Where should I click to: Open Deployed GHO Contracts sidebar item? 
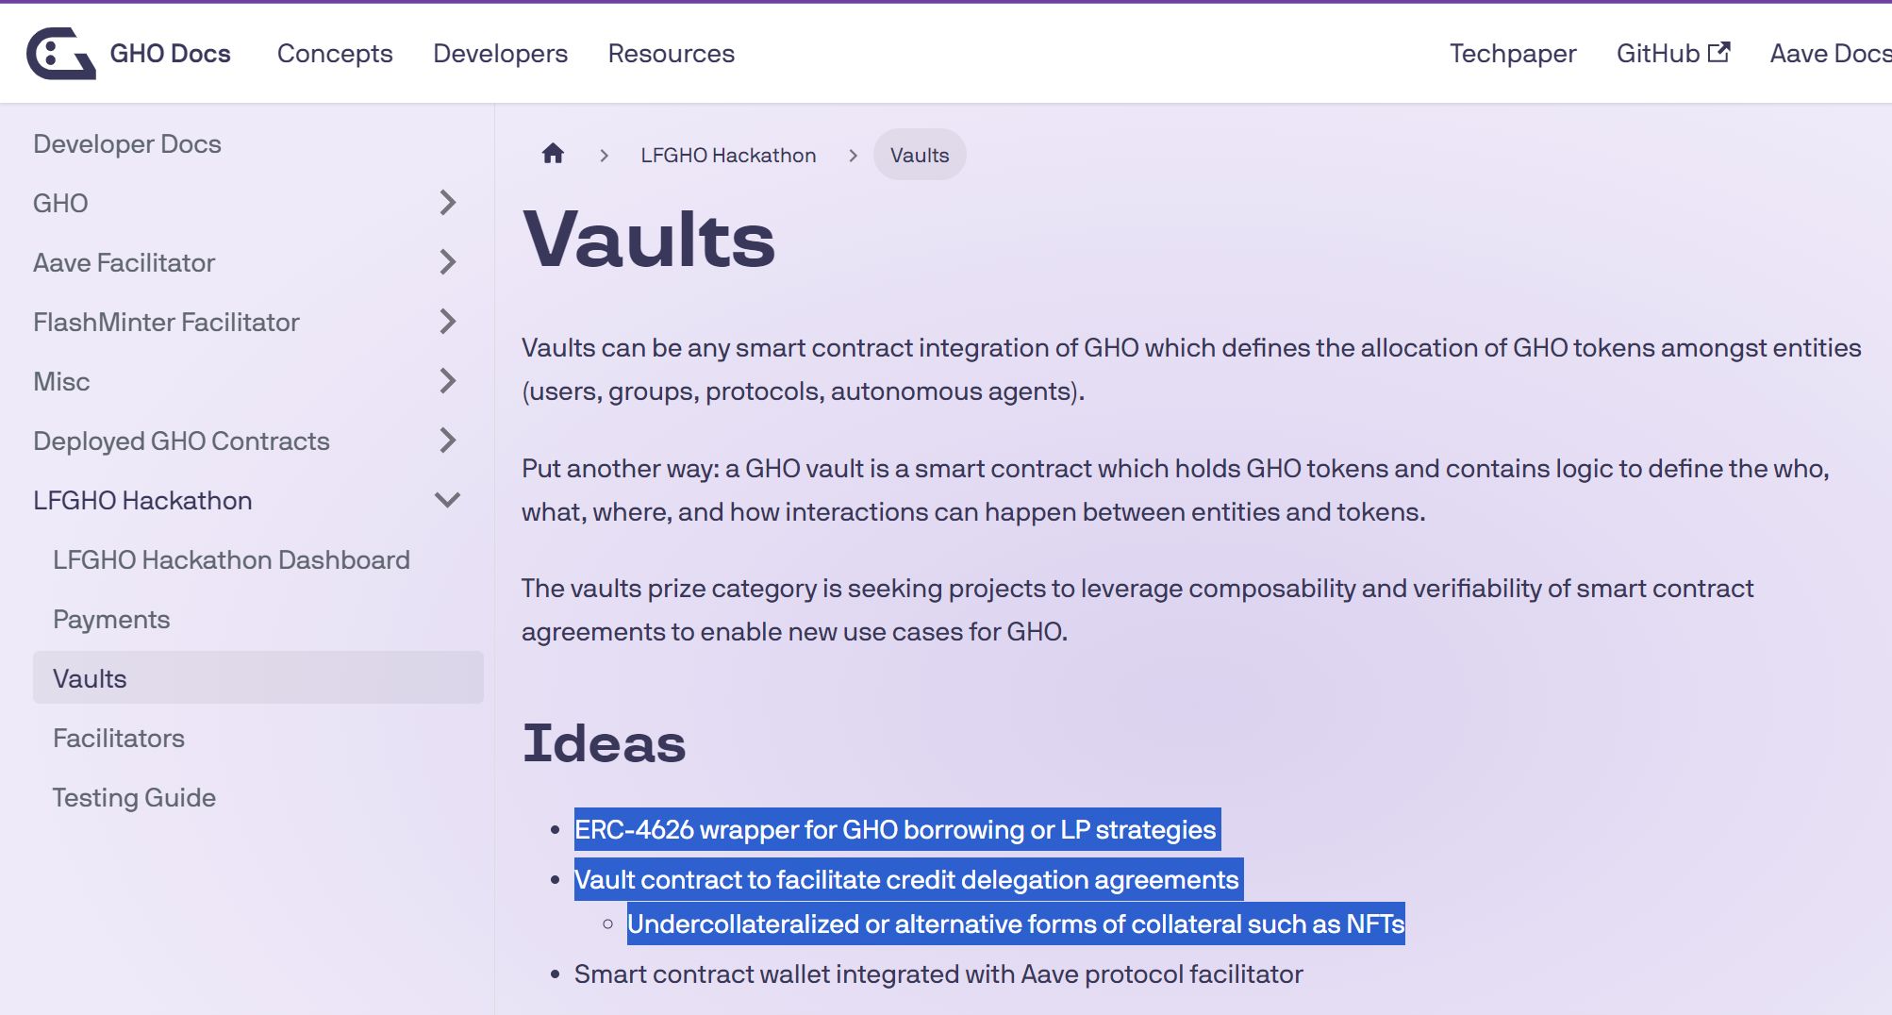coord(181,441)
